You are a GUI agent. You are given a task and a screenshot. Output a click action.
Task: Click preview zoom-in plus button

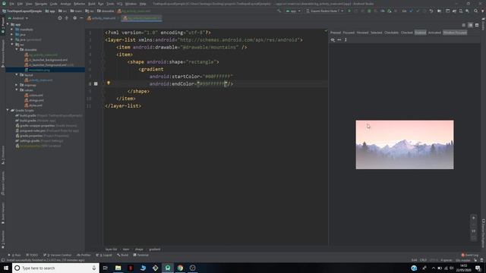click(x=474, y=218)
